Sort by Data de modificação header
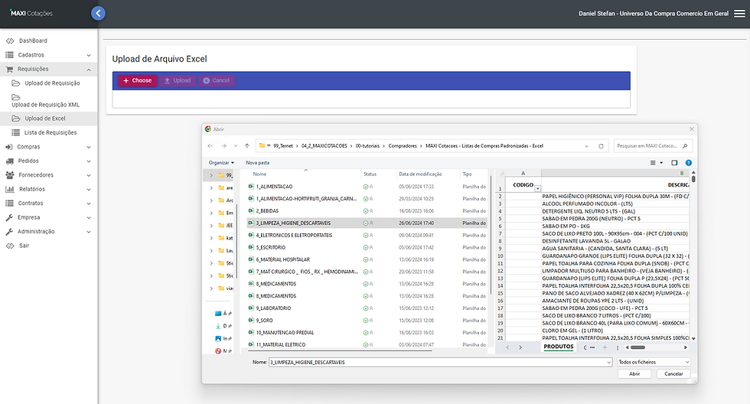Viewport: 750px width, 404px height. coord(420,174)
